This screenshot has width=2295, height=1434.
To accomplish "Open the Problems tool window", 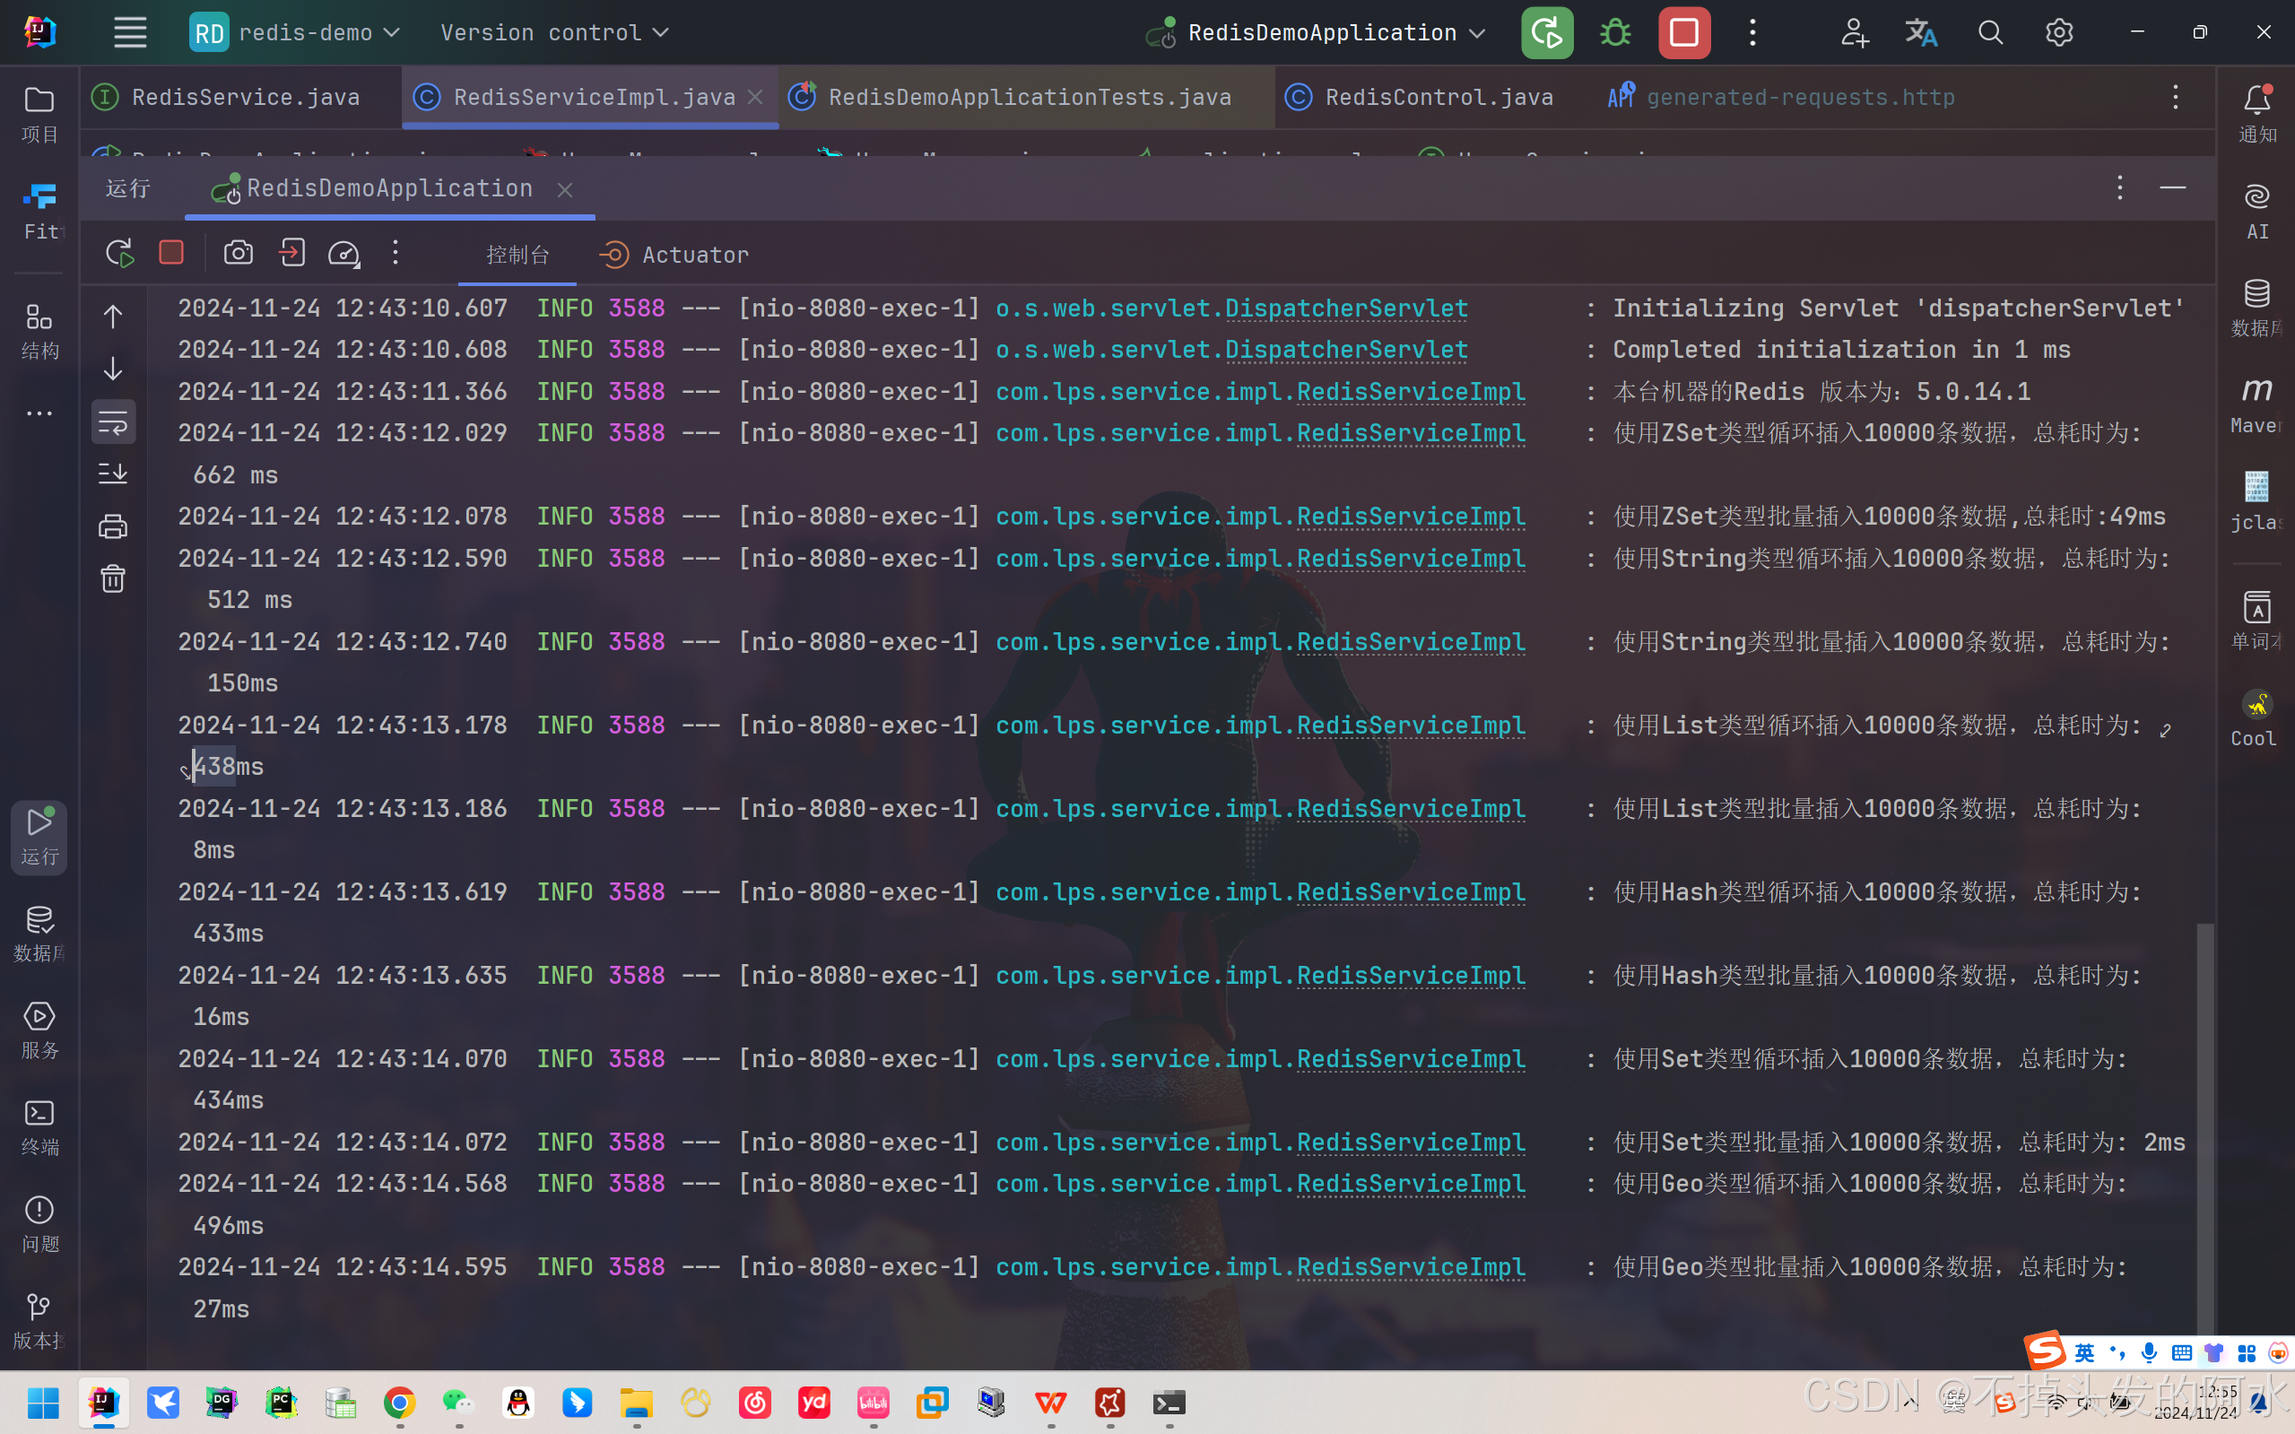I will 39,1223.
